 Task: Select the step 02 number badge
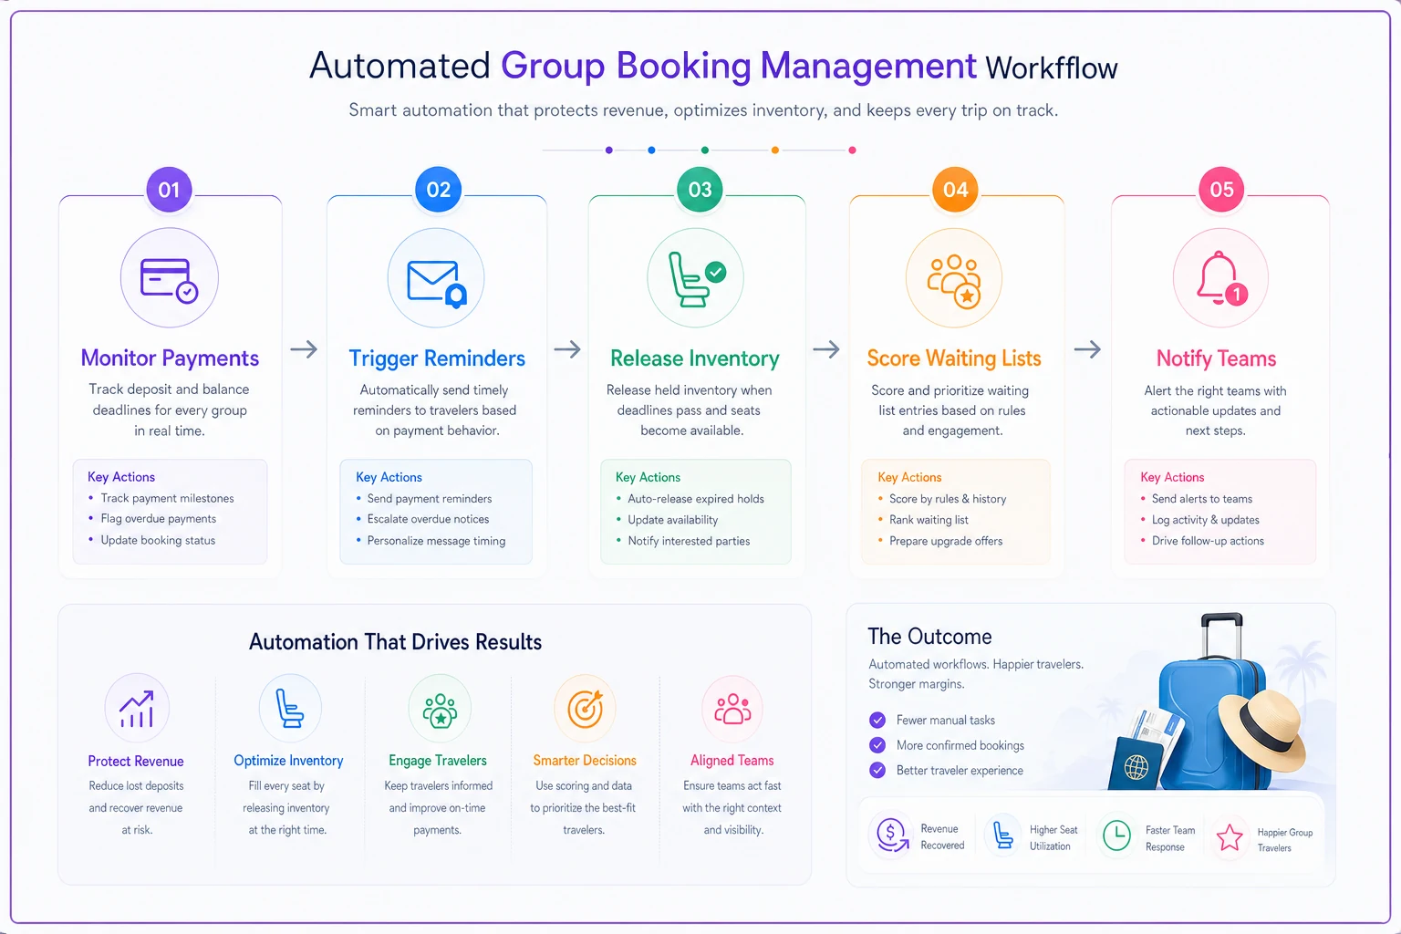point(438,190)
